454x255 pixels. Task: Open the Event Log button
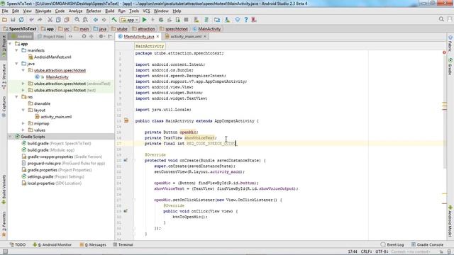pos(392,244)
